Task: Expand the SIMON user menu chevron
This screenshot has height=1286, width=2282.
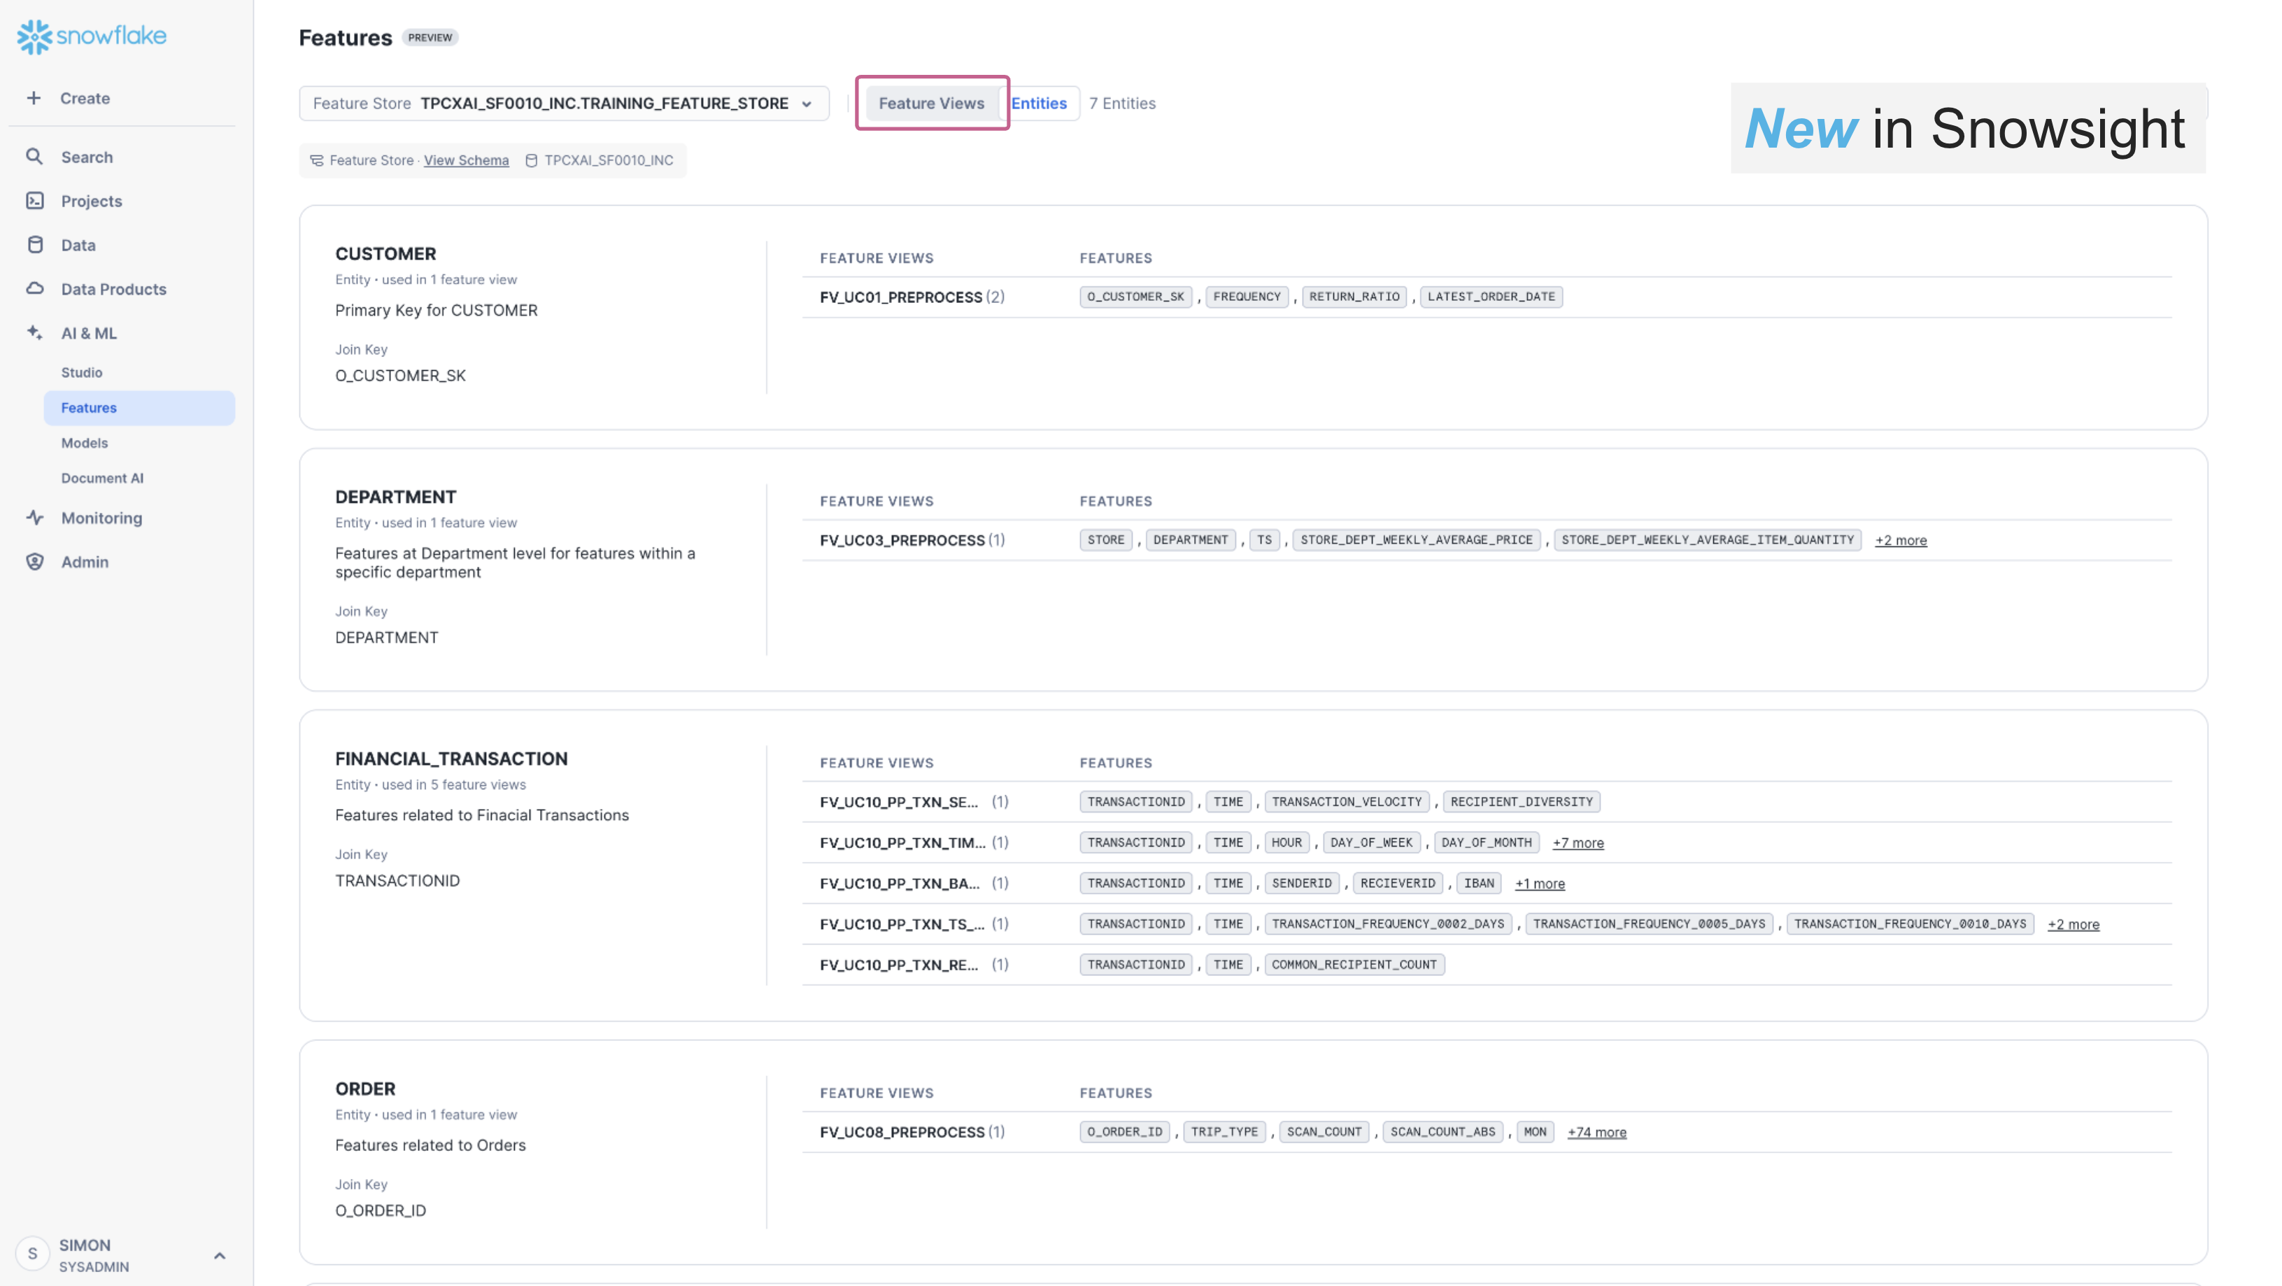Action: pos(220,1256)
